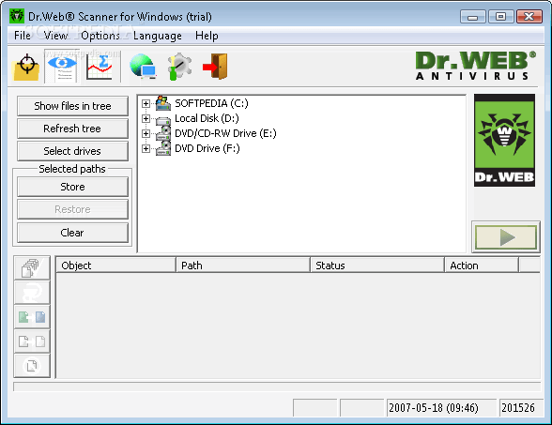The height and width of the screenshot is (425, 552).
Task: Show scan statistics chart icon
Action: coord(100,67)
